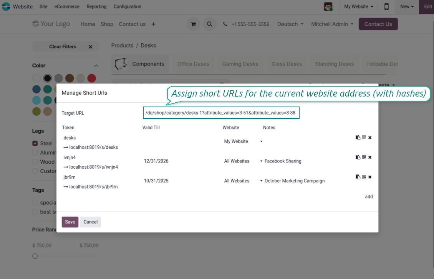The image size is (434, 279).
Task: Open website dropdown for desks token
Action: click(243, 141)
